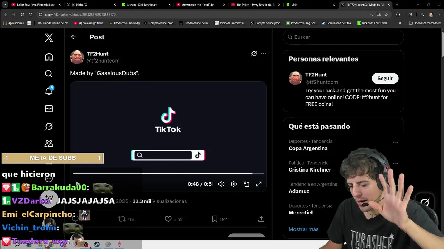Go to Home in X sidebar

tap(49, 56)
